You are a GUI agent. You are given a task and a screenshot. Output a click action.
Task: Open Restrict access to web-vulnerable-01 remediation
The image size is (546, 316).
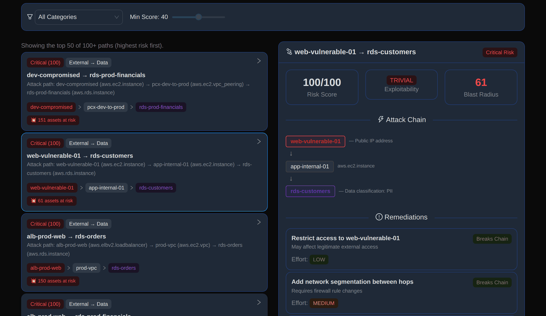(402, 249)
